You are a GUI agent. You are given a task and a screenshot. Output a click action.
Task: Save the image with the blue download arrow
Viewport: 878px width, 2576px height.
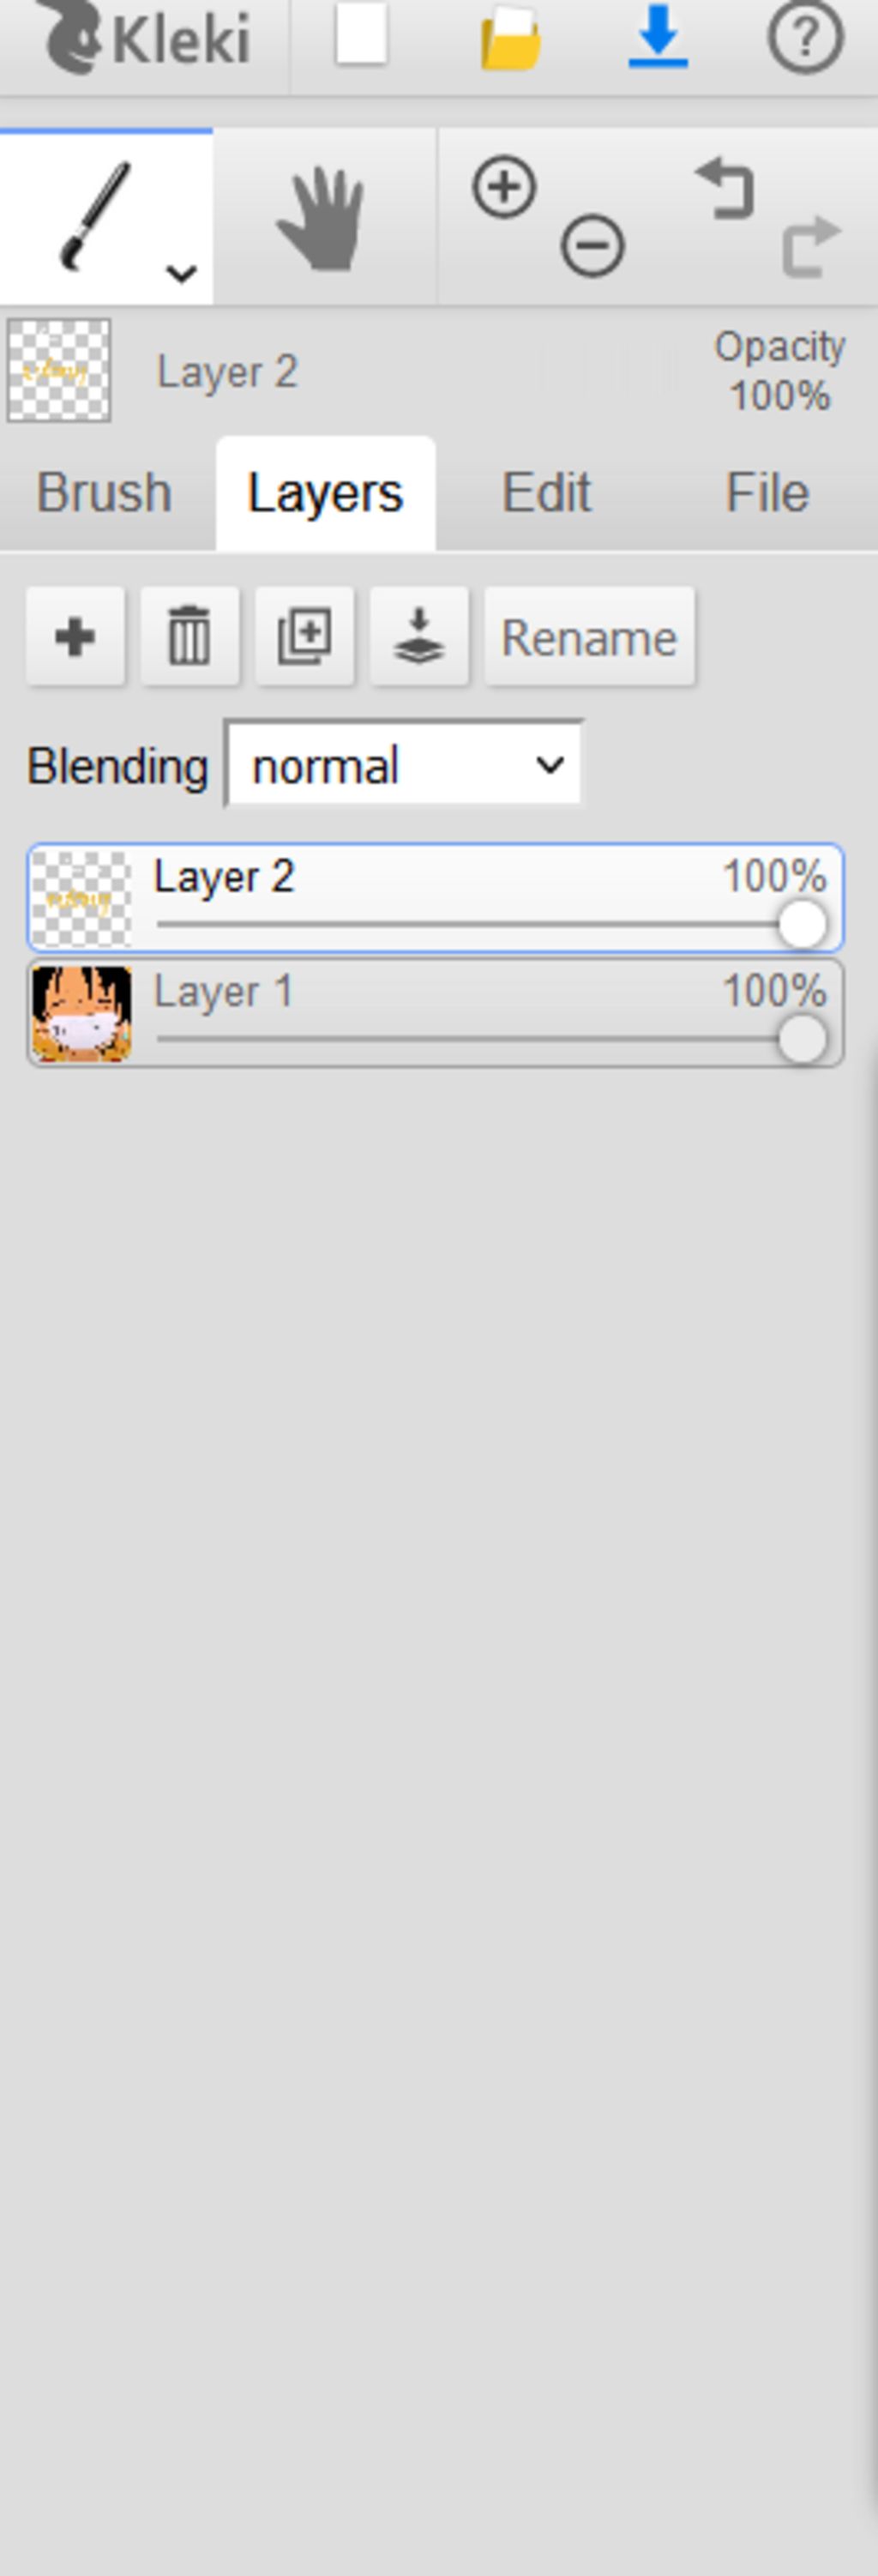[657, 36]
